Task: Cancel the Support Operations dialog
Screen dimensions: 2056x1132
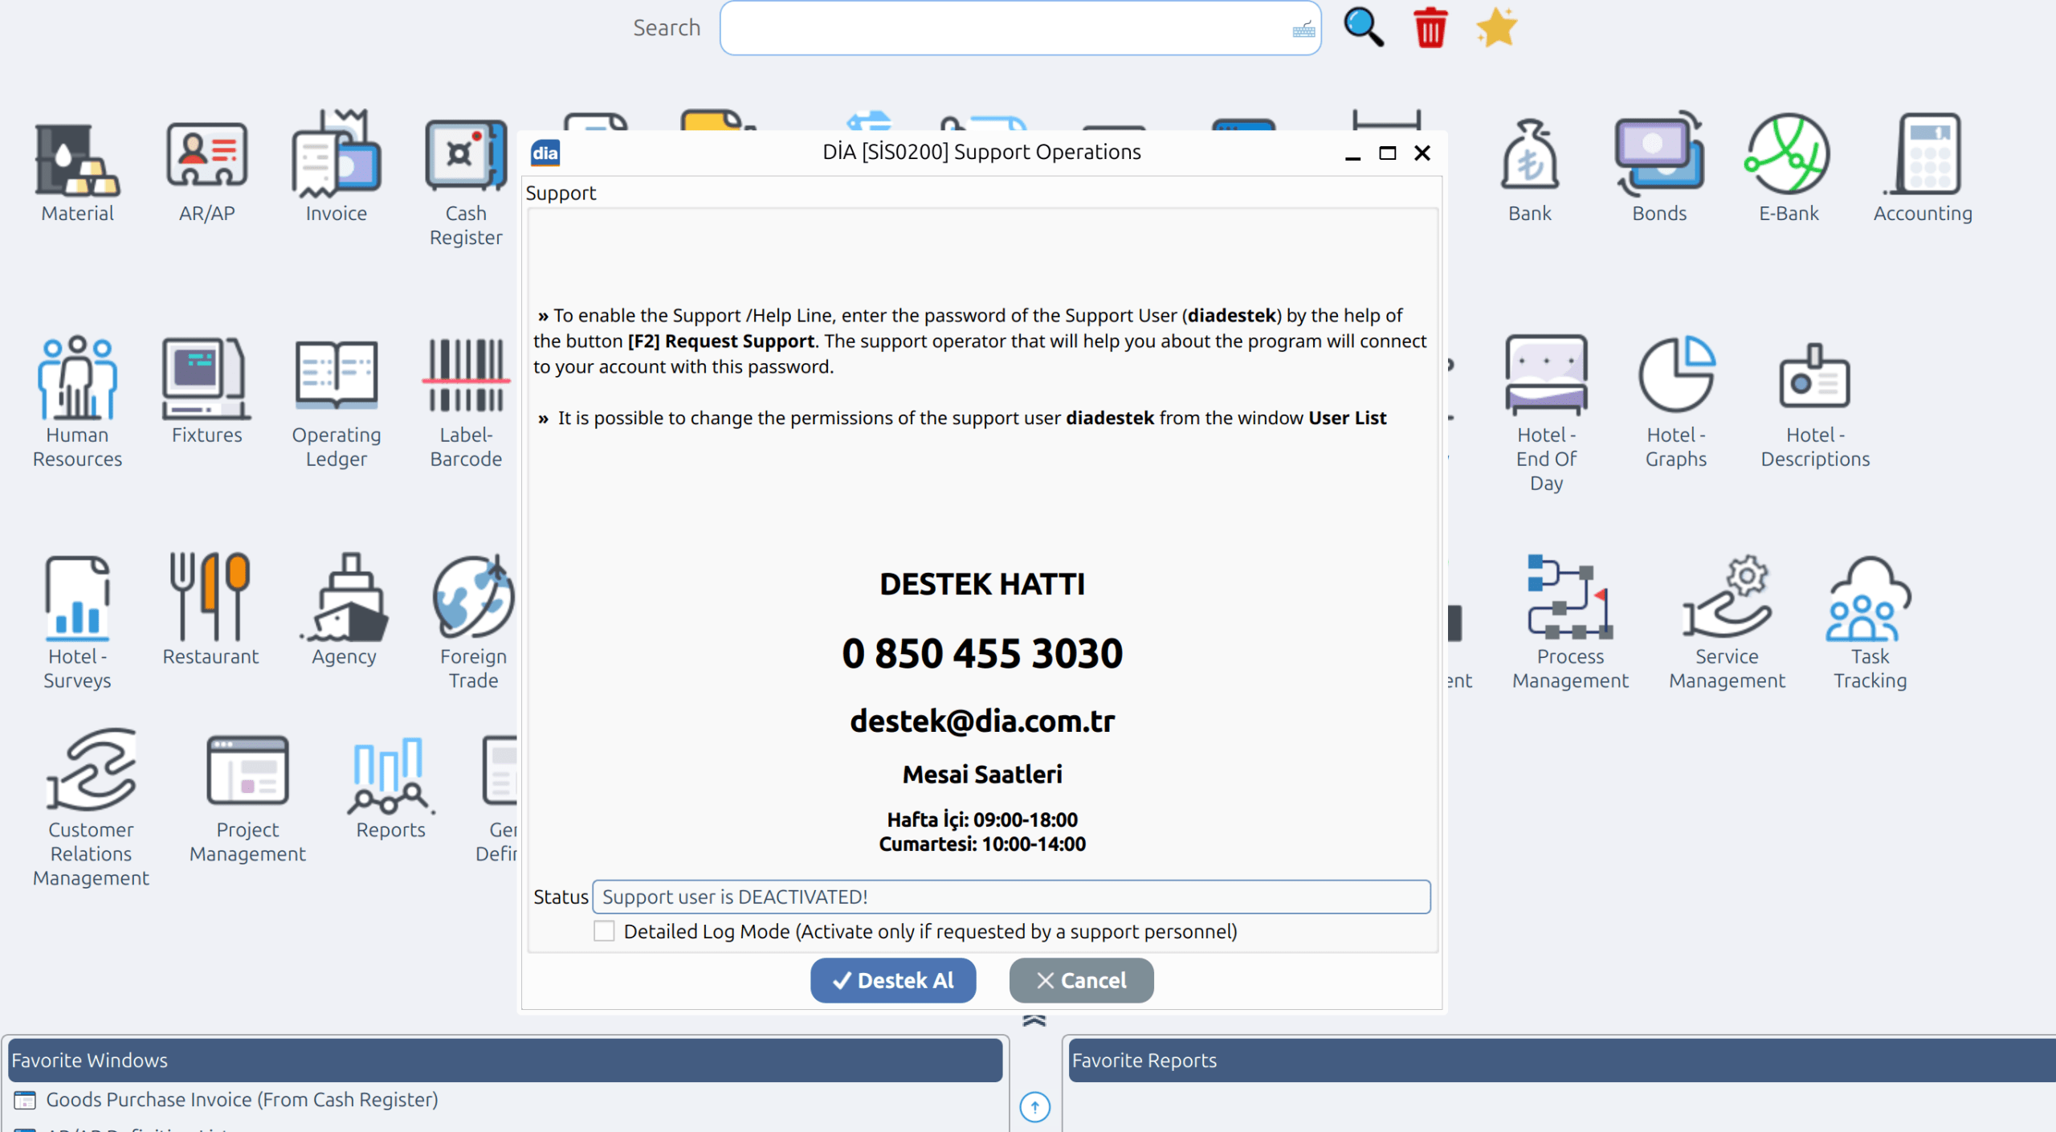Action: pos(1081,980)
